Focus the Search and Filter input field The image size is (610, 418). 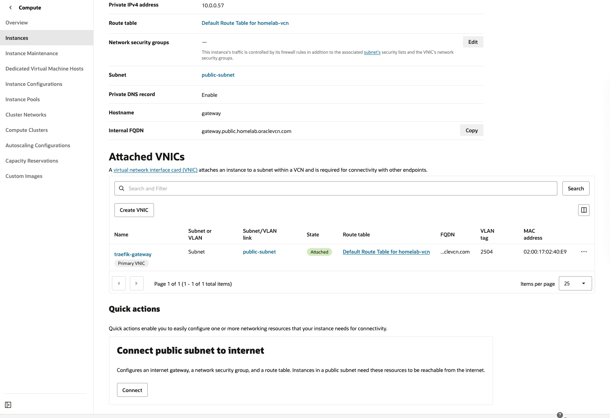coord(340,189)
